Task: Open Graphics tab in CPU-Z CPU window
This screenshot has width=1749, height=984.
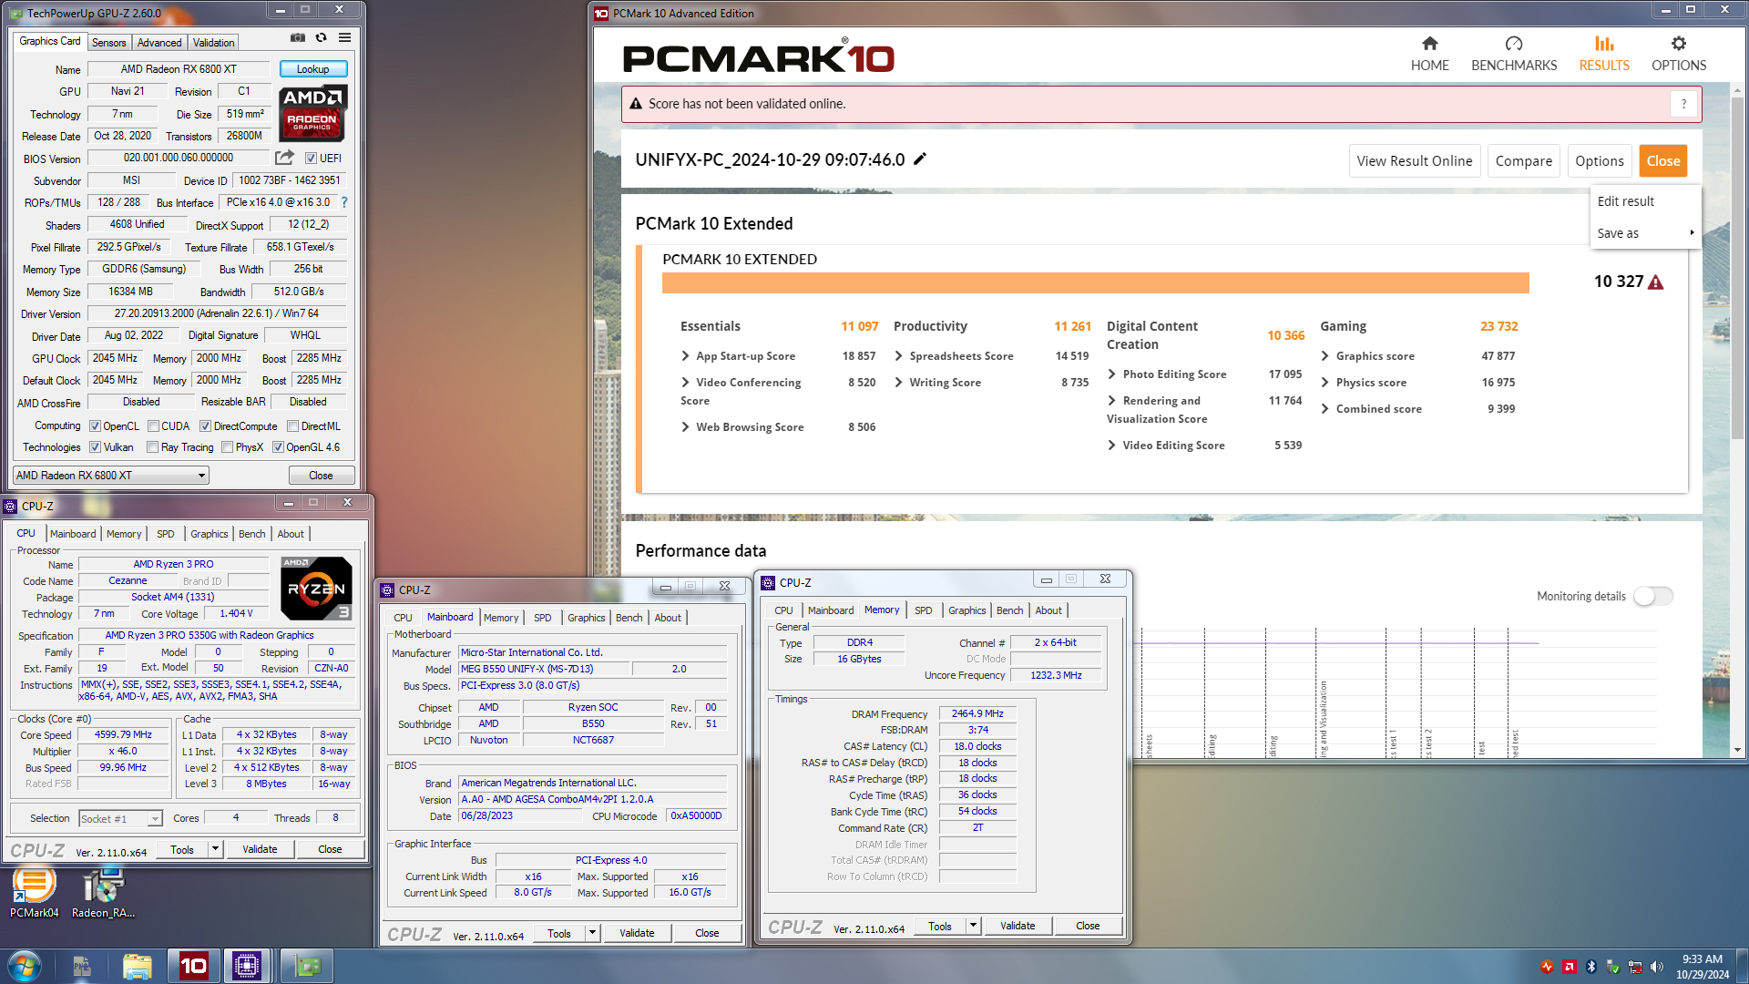Action: pos(209,534)
